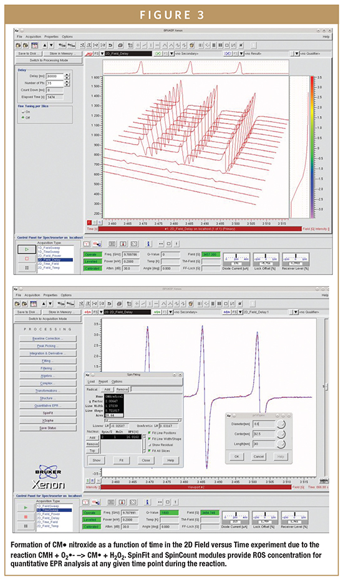Image resolution: width=343 pixels, height=580 pixels.
Task: Click the Center round dial knob
Action: click(281, 434)
